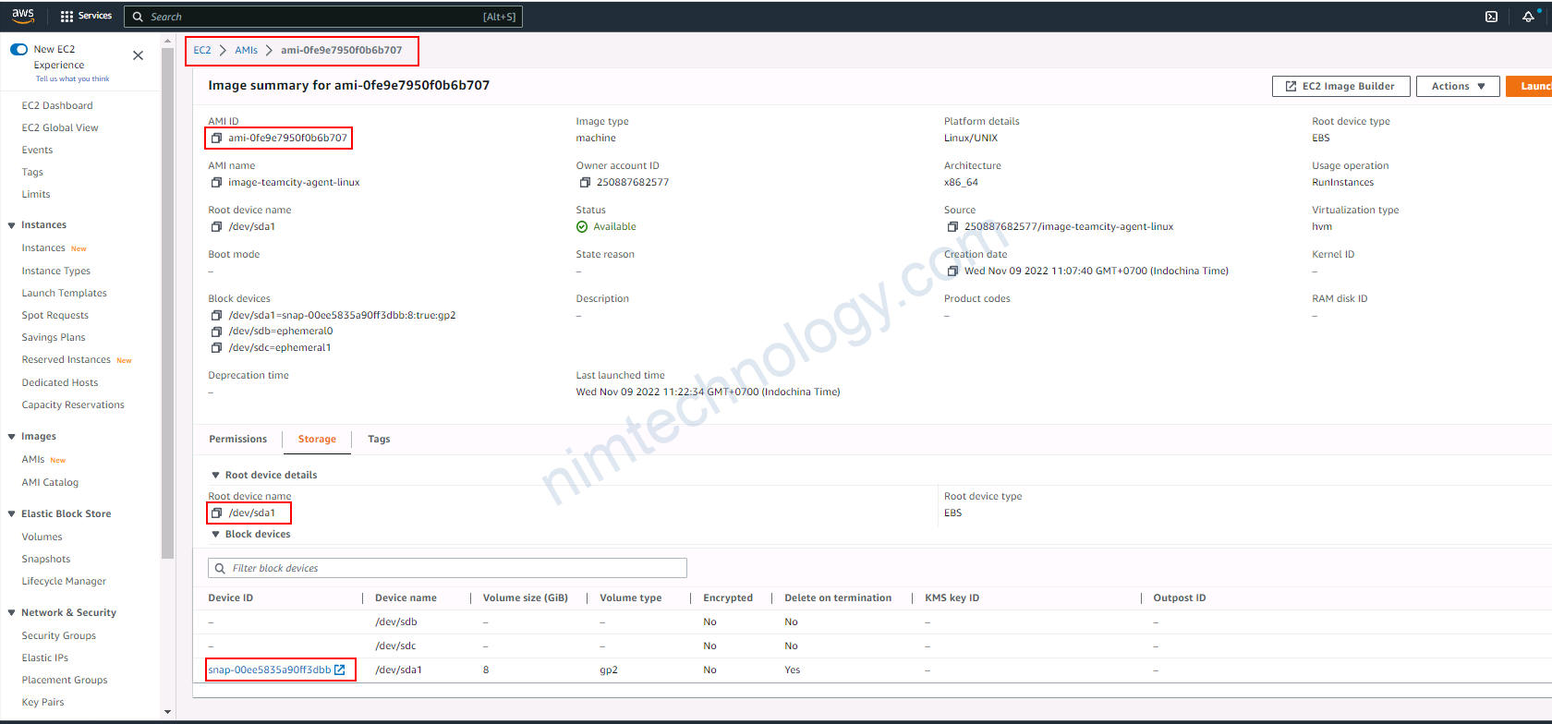Copy the AMI ID ami-0fe9e7950f0b6b707
Image resolution: width=1552 pixels, height=724 pixels.
pyautogui.click(x=216, y=138)
